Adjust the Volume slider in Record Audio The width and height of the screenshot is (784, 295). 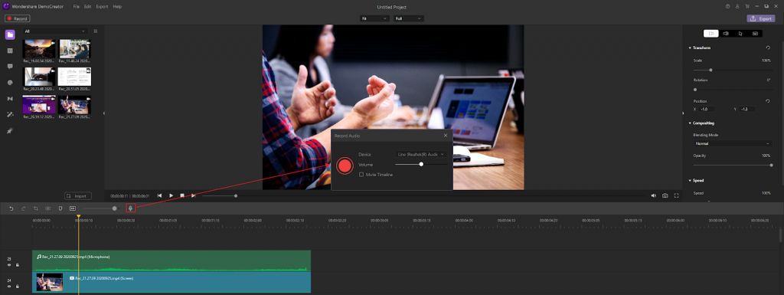point(421,164)
